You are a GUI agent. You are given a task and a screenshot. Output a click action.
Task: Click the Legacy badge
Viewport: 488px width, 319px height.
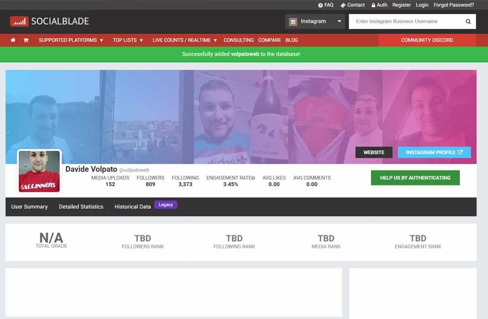(166, 205)
